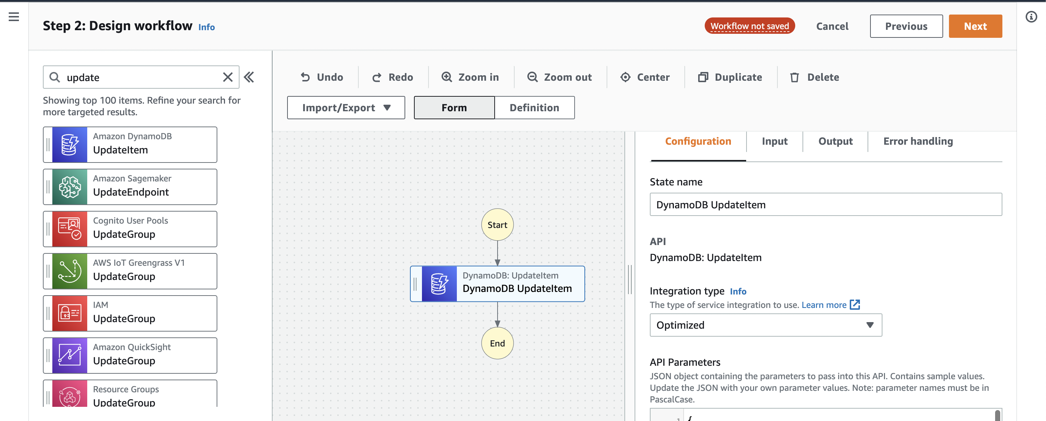Open the Info link next to Step 2 title
The height and width of the screenshot is (421, 1046).
pyautogui.click(x=206, y=27)
